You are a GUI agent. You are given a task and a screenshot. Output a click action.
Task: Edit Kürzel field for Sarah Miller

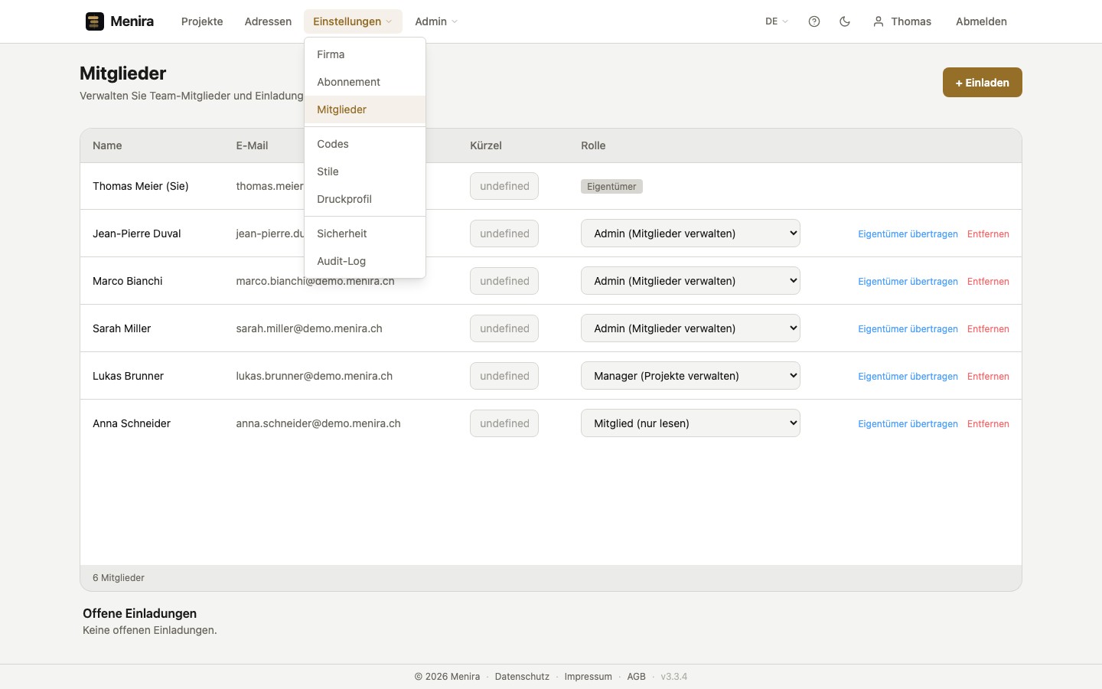[504, 328]
